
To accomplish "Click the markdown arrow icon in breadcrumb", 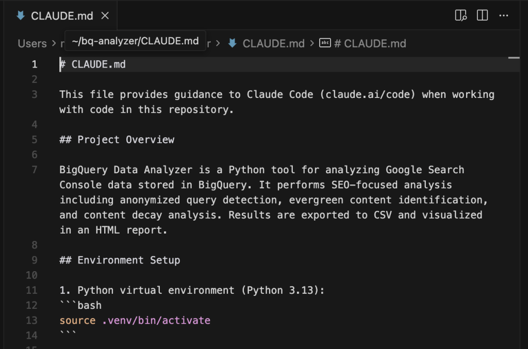I will (x=233, y=43).
